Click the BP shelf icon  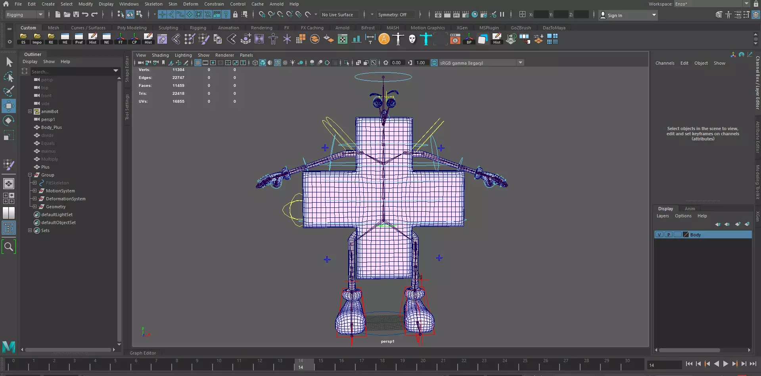pyautogui.click(x=469, y=39)
